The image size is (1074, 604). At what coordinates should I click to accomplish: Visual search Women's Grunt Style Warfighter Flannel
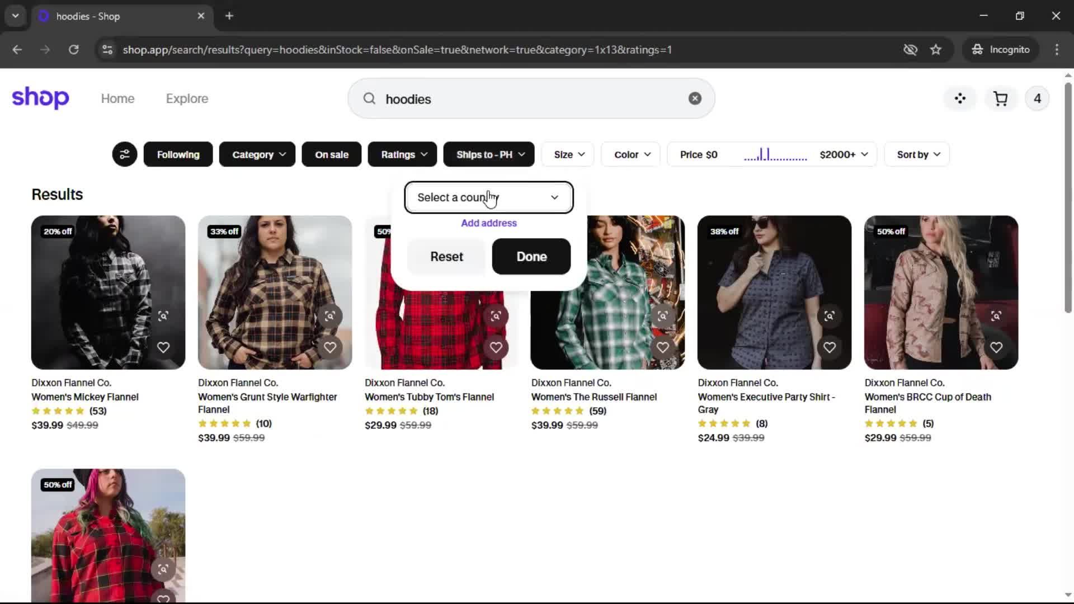[329, 316]
